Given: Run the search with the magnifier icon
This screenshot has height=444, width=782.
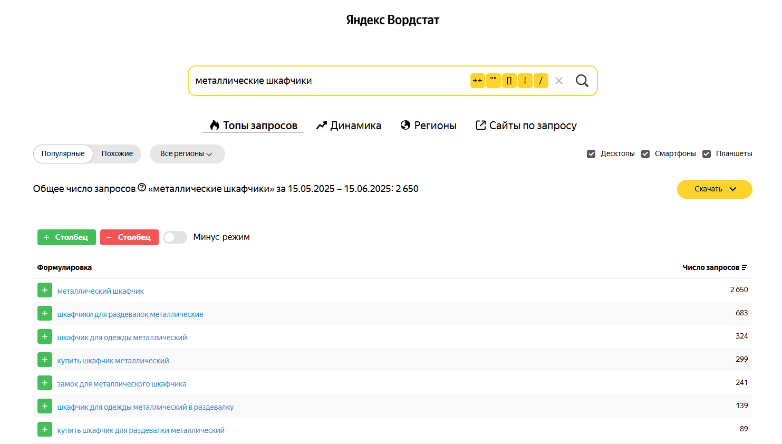Looking at the screenshot, I should click(x=582, y=81).
